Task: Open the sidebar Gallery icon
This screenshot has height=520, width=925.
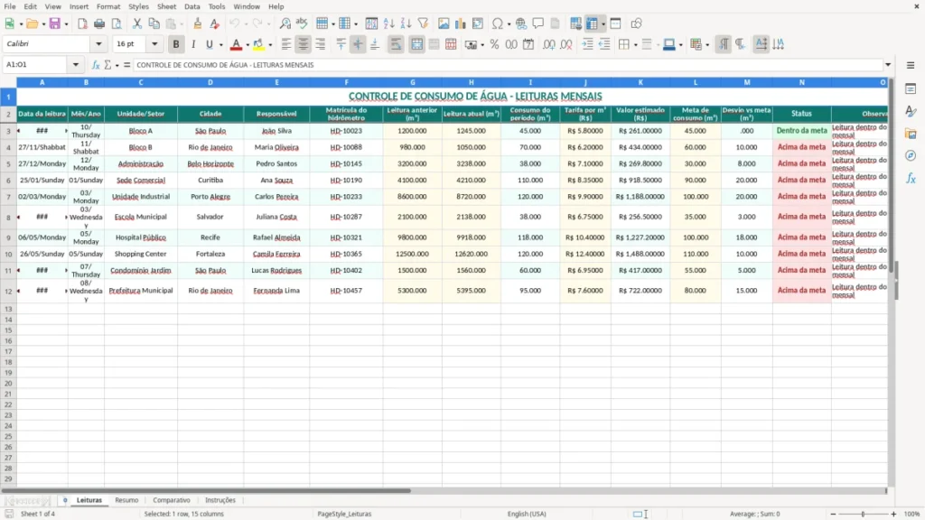Action: point(911,134)
